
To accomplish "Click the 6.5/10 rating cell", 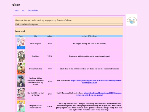I will pos(50,106).
